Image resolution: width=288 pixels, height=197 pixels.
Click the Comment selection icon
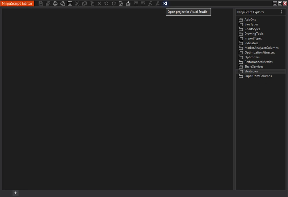click(150, 3)
